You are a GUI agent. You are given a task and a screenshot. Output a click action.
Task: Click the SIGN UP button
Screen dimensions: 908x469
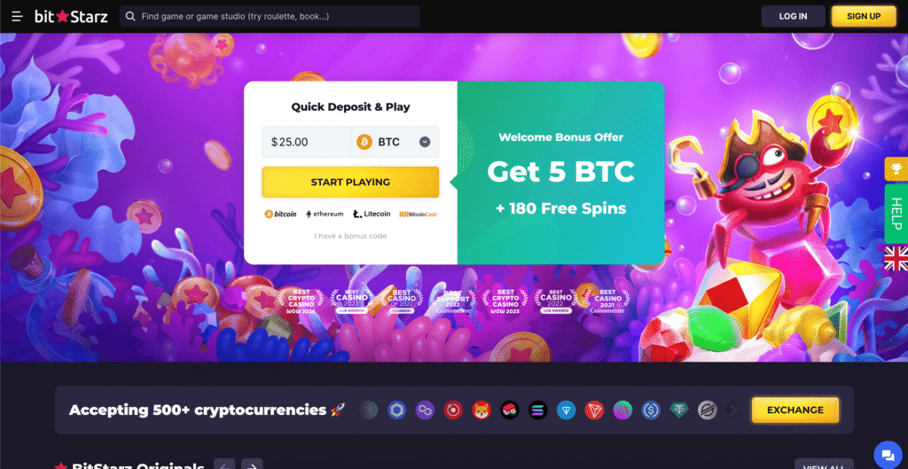click(864, 16)
